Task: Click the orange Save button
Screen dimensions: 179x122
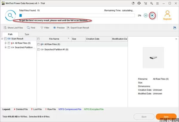Action: [166, 117]
